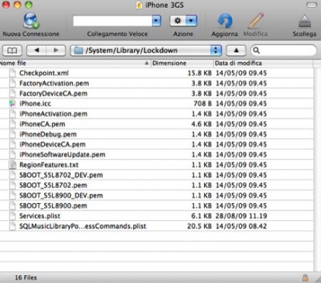Click the search field

click(x=284, y=50)
